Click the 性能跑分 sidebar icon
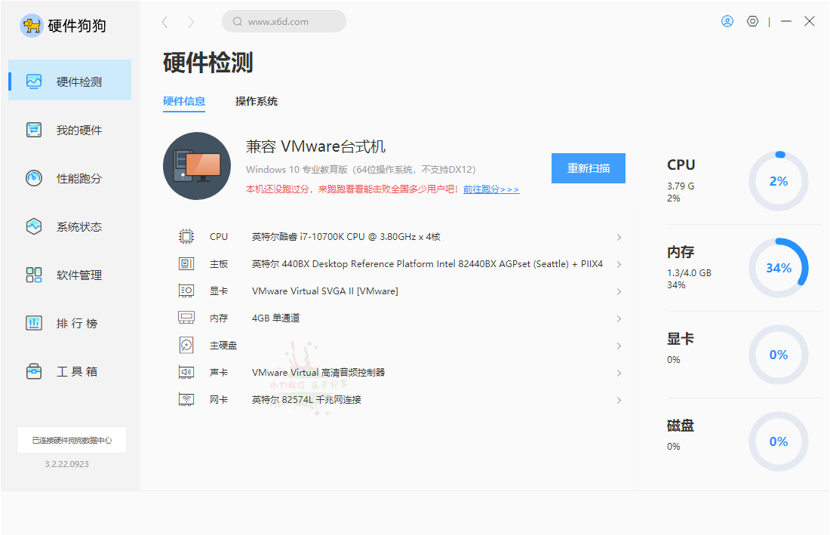This screenshot has height=535, width=830. pos(33,177)
